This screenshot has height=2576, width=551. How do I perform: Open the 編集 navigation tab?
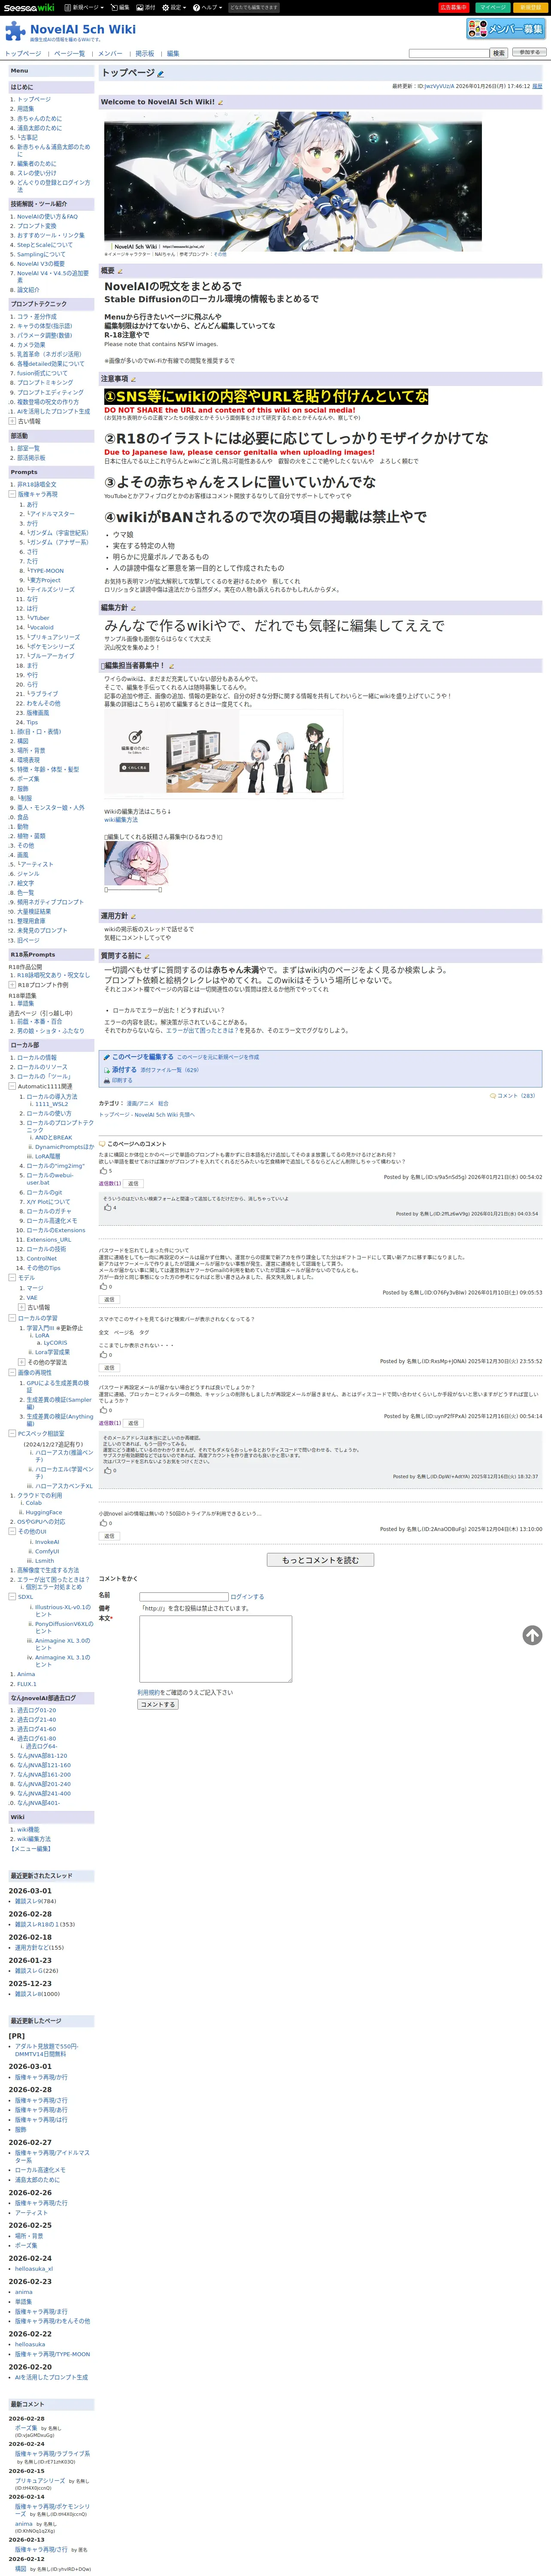(173, 53)
